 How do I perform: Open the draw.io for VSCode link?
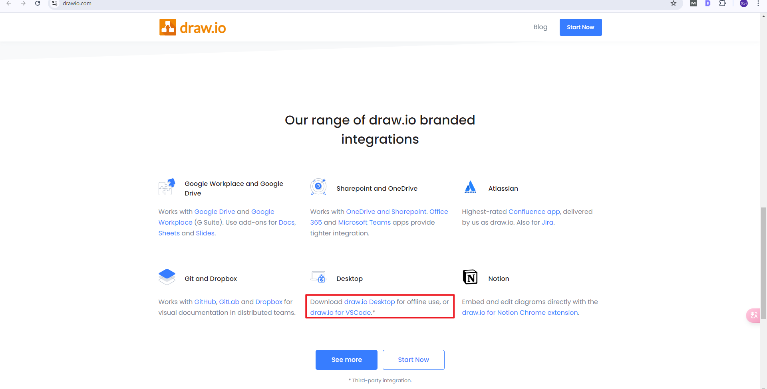(x=341, y=312)
